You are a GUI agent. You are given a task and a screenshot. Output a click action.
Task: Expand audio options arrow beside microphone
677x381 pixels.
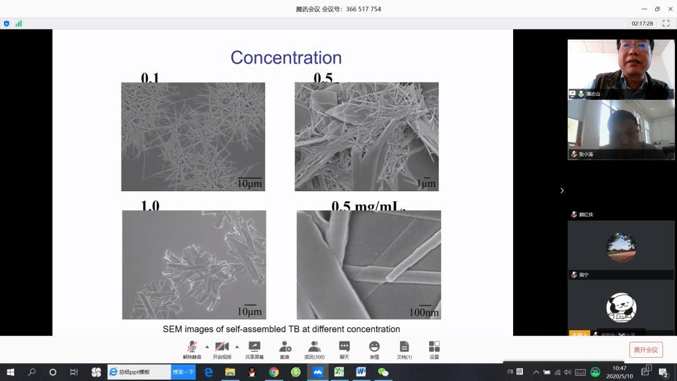[x=207, y=346]
